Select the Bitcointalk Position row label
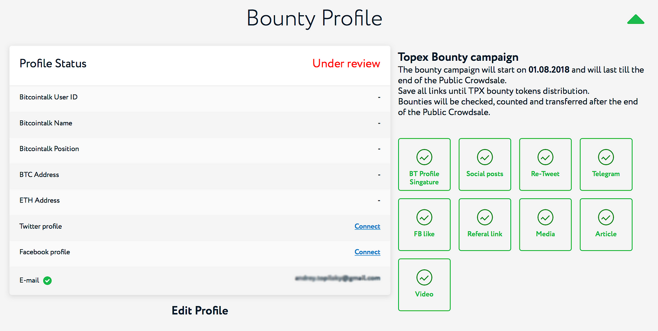The height and width of the screenshot is (331, 658). pos(49,149)
